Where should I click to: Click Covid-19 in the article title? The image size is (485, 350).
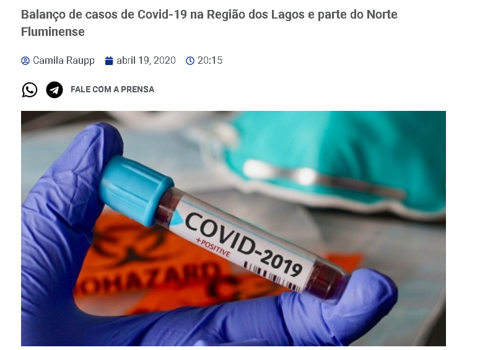point(162,14)
